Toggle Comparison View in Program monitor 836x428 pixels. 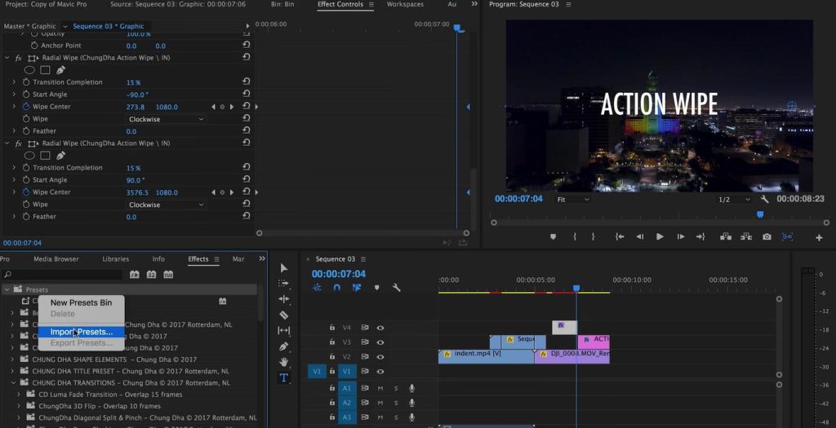tap(787, 237)
